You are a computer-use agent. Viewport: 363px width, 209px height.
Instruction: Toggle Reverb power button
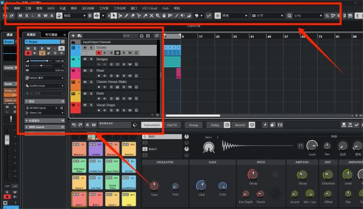tap(252, 125)
